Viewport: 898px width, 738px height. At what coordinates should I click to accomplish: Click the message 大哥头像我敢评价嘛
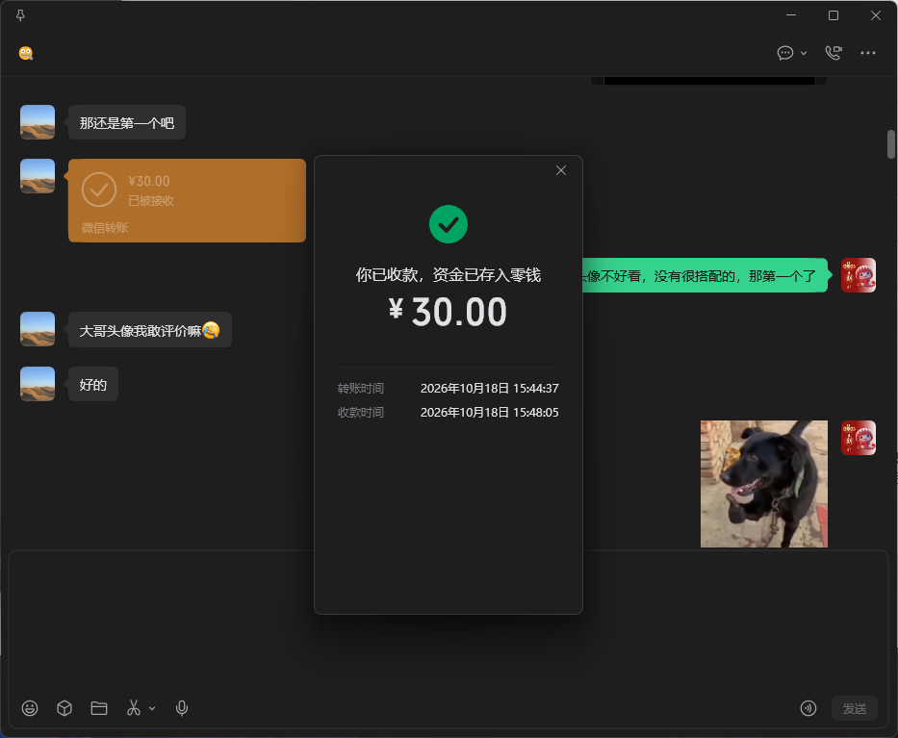(x=149, y=330)
